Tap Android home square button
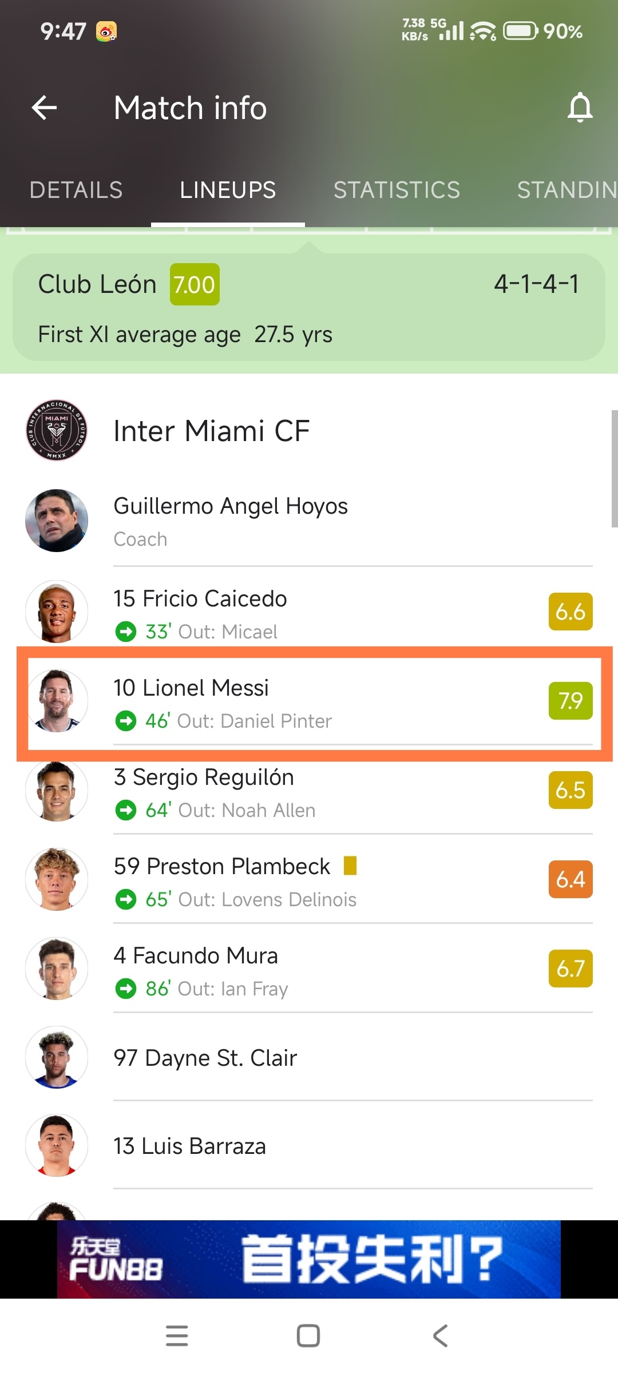The height and width of the screenshot is (1373, 618). [308, 1336]
